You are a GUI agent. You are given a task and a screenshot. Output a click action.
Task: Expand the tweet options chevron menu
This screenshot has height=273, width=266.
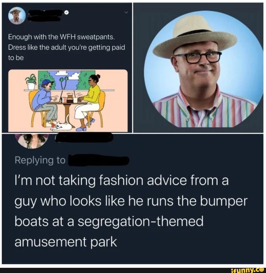pyautogui.click(x=126, y=12)
